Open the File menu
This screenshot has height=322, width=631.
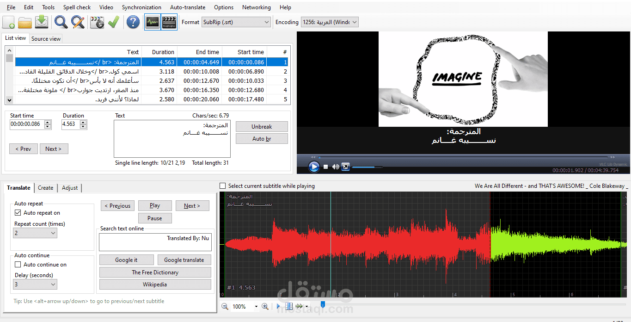[11, 7]
